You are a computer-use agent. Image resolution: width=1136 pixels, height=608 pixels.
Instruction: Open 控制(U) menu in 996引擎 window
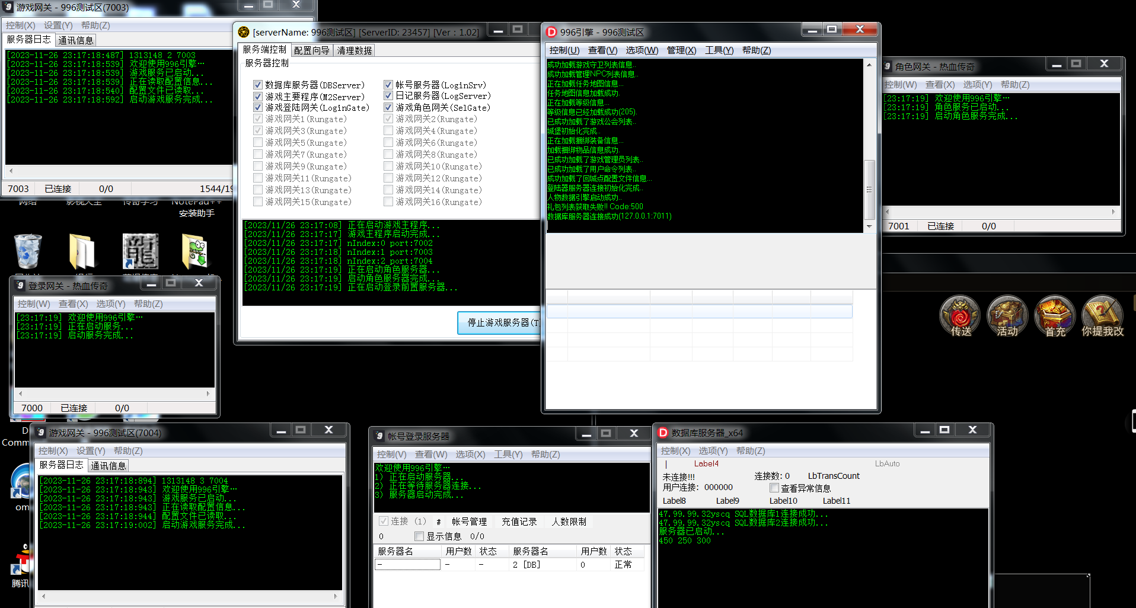564,50
